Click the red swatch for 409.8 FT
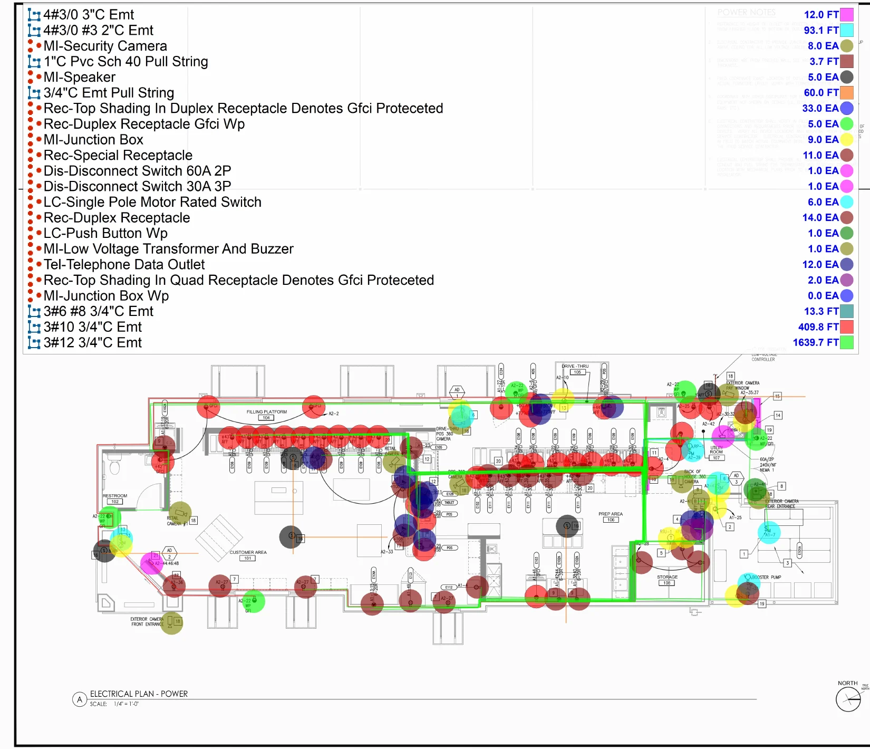The height and width of the screenshot is (749, 870). 847,327
